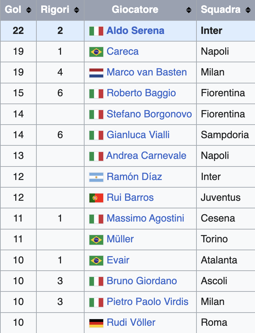Open the Gianluca Vialli page
This screenshot has height=333, width=255.
(138, 135)
